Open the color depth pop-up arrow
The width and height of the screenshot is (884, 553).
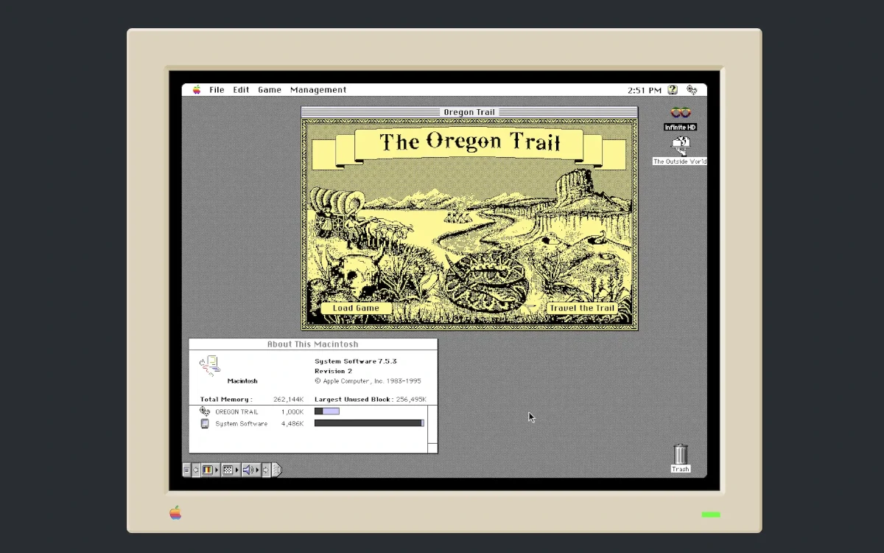point(217,470)
